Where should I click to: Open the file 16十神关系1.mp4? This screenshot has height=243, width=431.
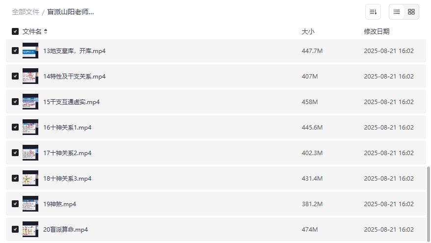coord(67,127)
